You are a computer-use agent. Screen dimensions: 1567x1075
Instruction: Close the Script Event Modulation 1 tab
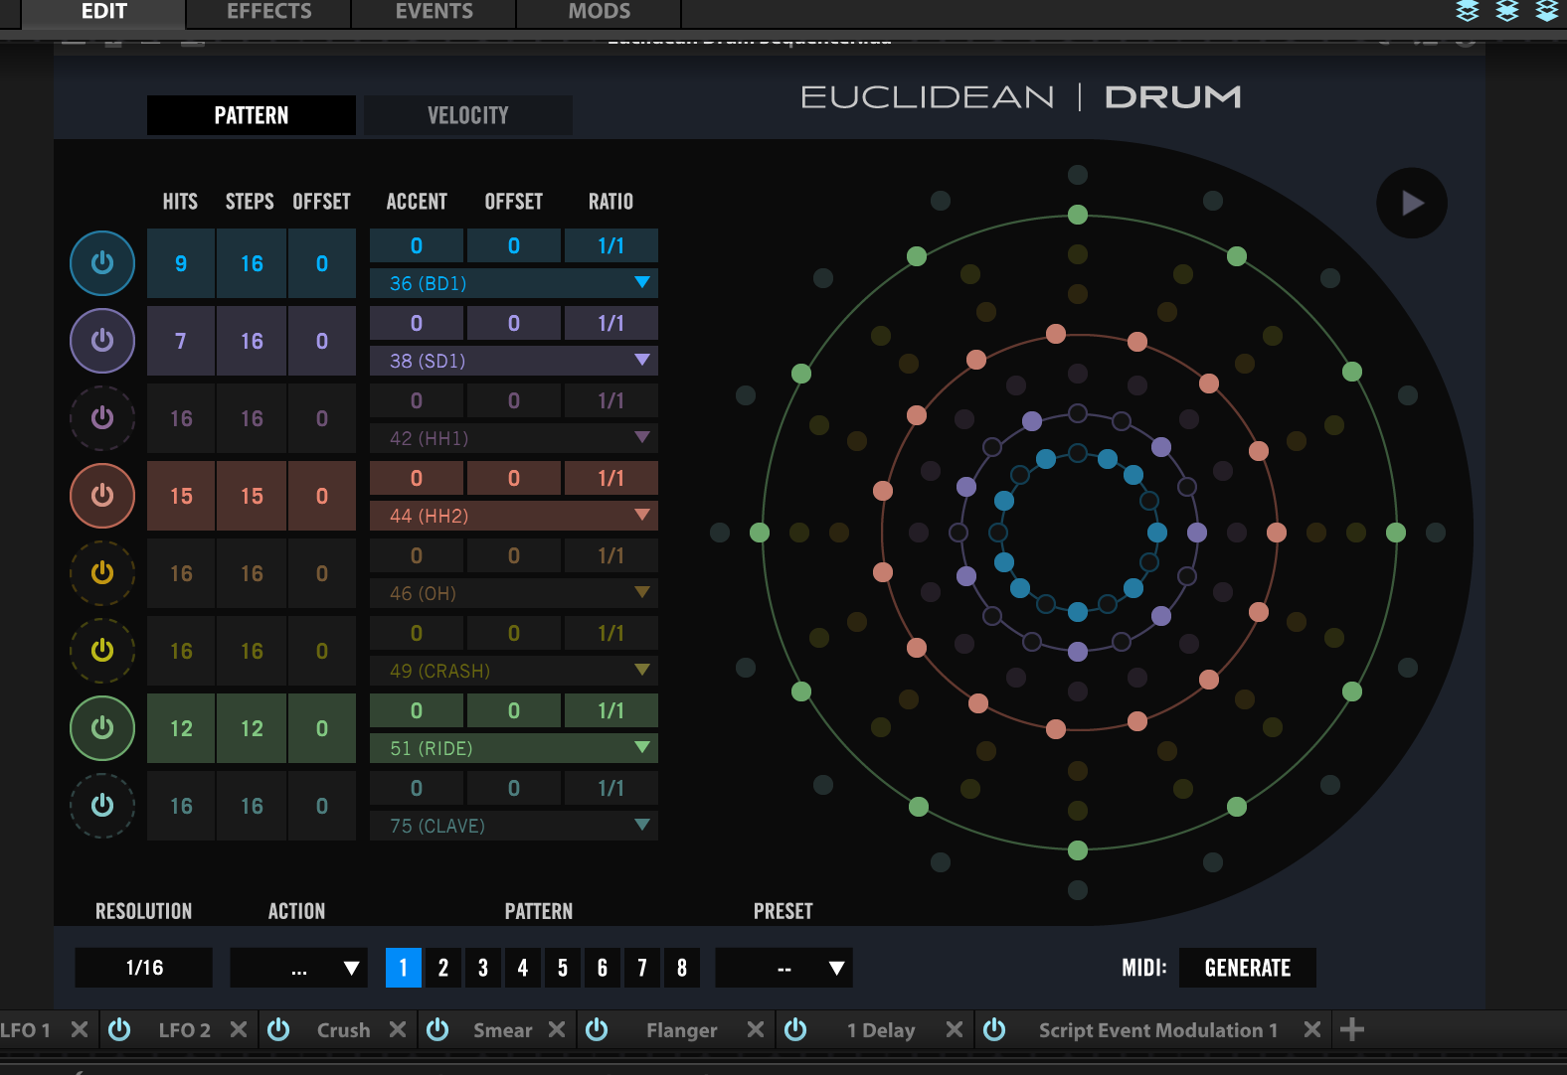(1312, 1029)
